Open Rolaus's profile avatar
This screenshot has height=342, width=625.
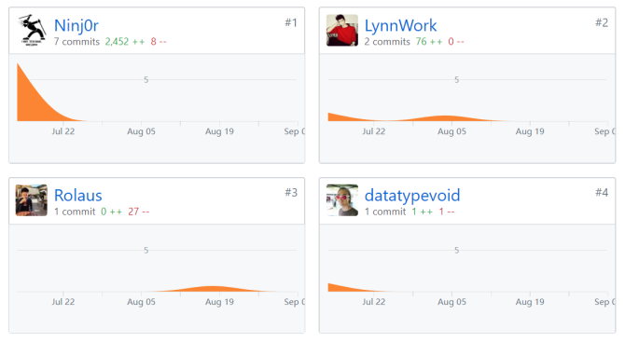32,200
